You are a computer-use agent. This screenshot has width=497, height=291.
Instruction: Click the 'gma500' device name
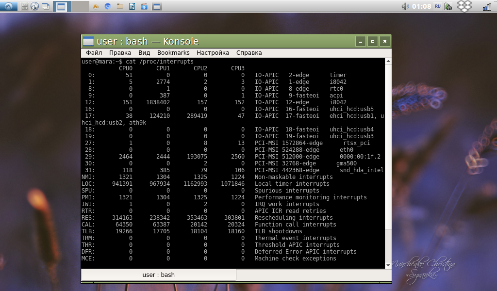347,163
